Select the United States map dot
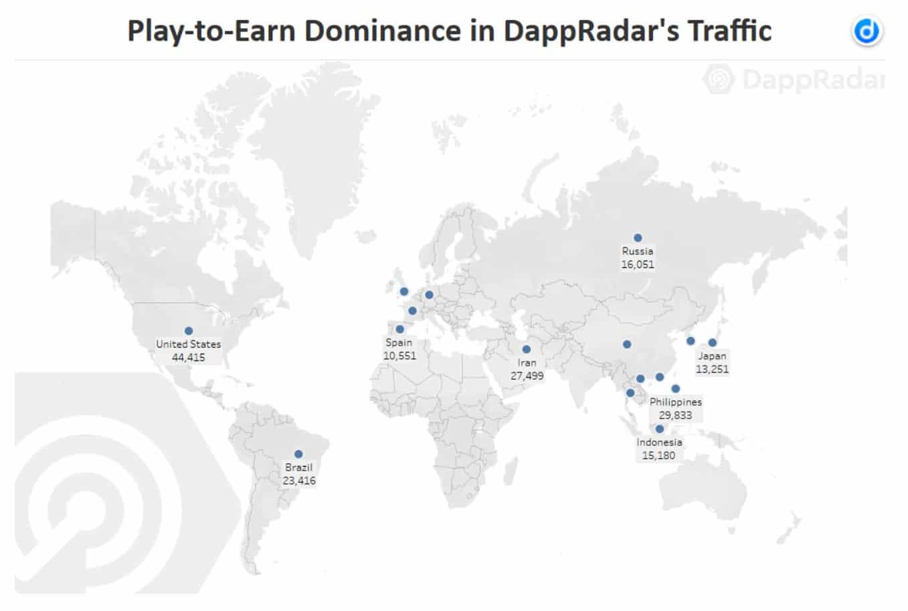The image size is (908, 611). (x=189, y=331)
